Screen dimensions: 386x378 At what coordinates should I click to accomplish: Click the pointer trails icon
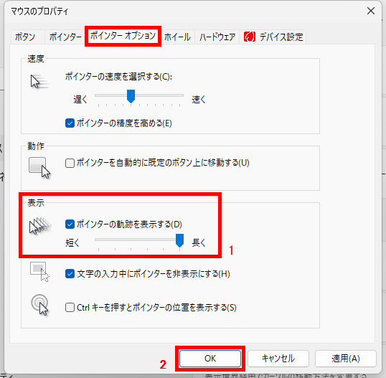(x=40, y=225)
